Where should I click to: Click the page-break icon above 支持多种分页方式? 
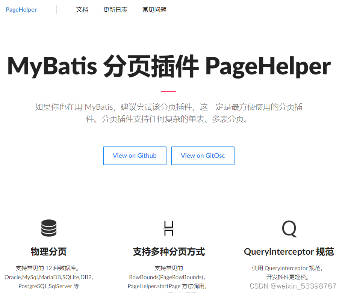point(169,228)
